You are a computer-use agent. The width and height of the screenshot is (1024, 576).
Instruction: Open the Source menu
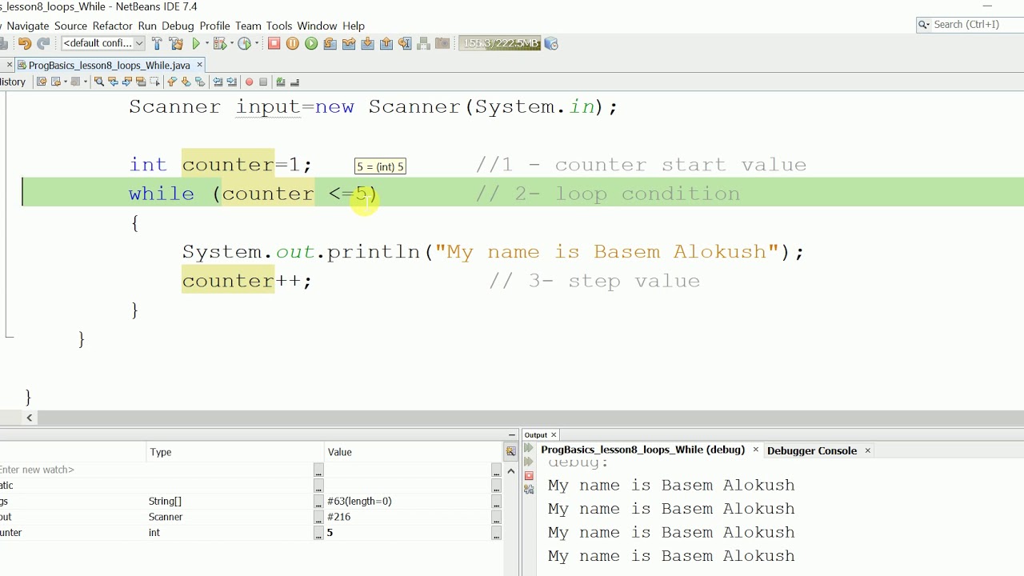(x=70, y=26)
